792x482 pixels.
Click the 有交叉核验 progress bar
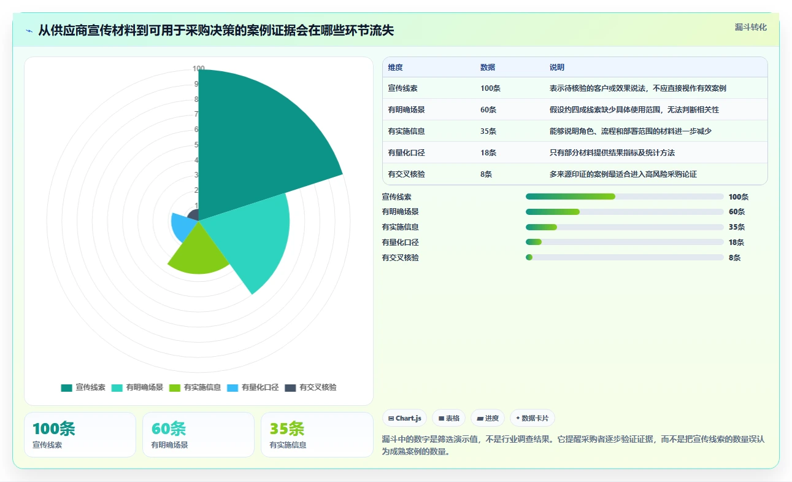point(625,258)
